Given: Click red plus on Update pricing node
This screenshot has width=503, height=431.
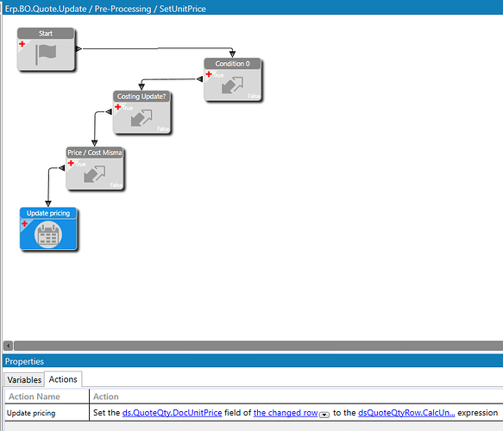Looking at the screenshot, I should tap(24, 223).
